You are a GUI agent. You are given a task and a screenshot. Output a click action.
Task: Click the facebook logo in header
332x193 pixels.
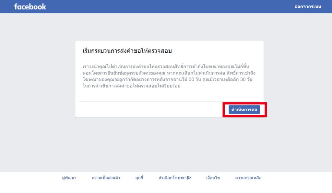[30, 6]
